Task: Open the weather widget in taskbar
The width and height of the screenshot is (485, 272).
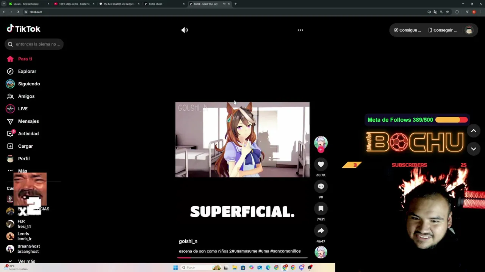Action: click(15, 267)
